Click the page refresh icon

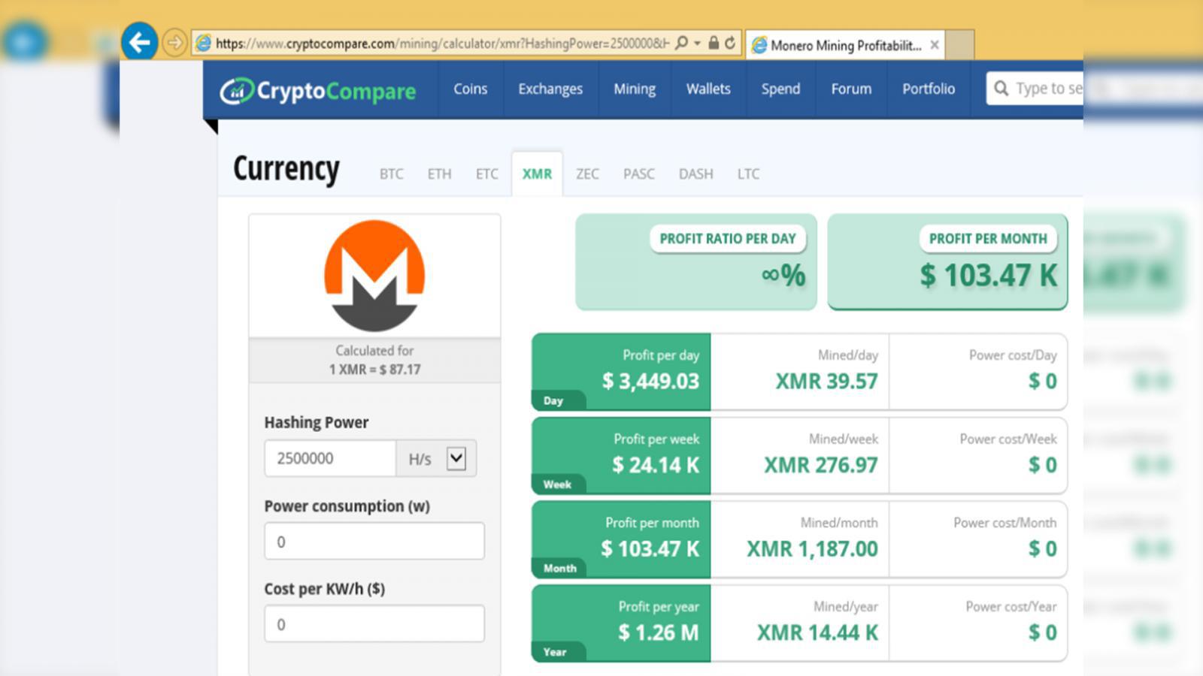(x=730, y=44)
